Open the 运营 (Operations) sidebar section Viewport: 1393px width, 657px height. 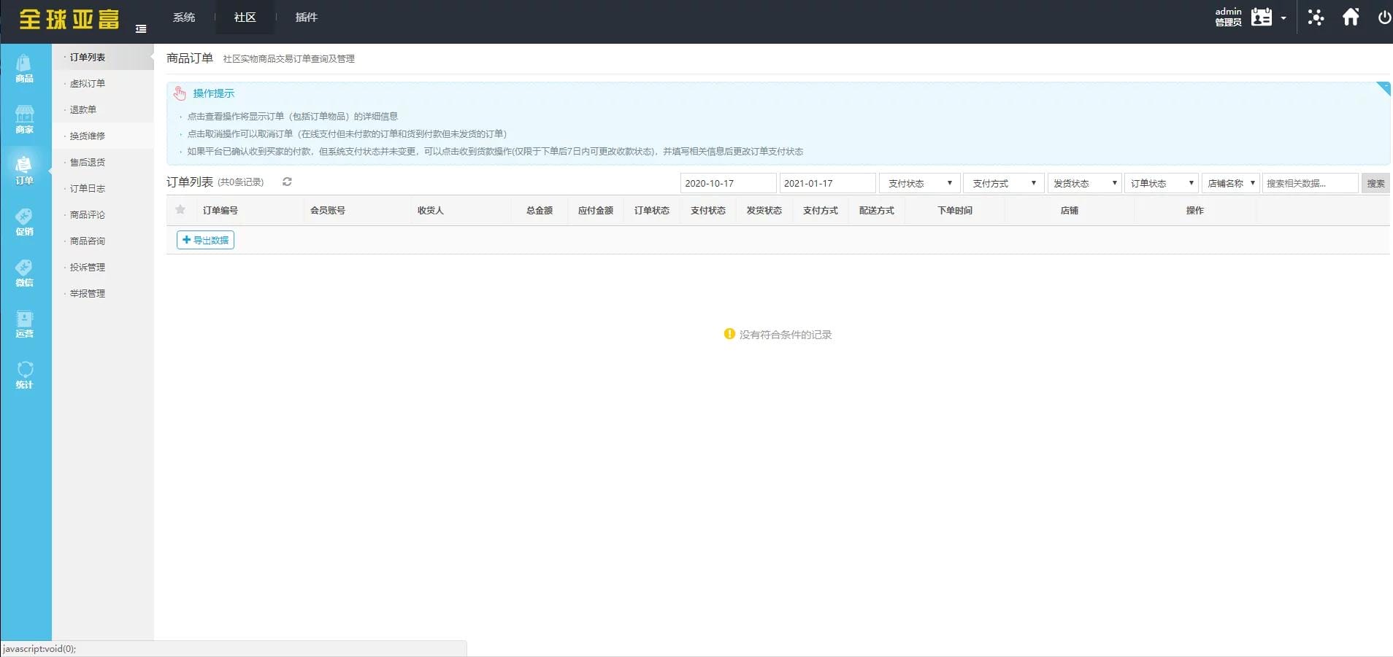[25, 324]
